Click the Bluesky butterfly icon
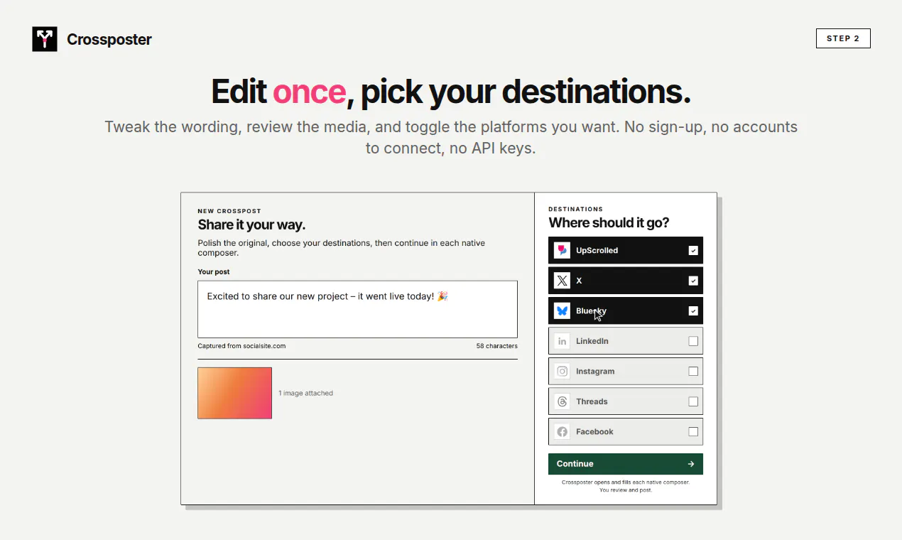This screenshot has width=902, height=540. 563,310
